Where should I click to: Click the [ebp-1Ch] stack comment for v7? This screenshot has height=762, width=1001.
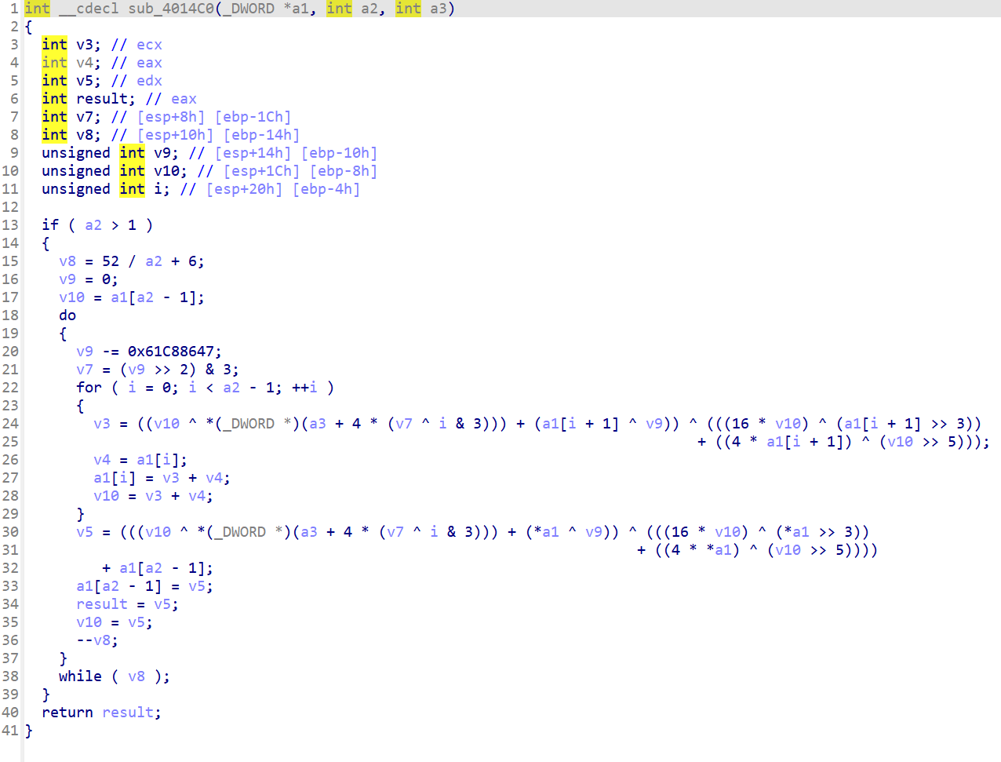pos(253,117)
